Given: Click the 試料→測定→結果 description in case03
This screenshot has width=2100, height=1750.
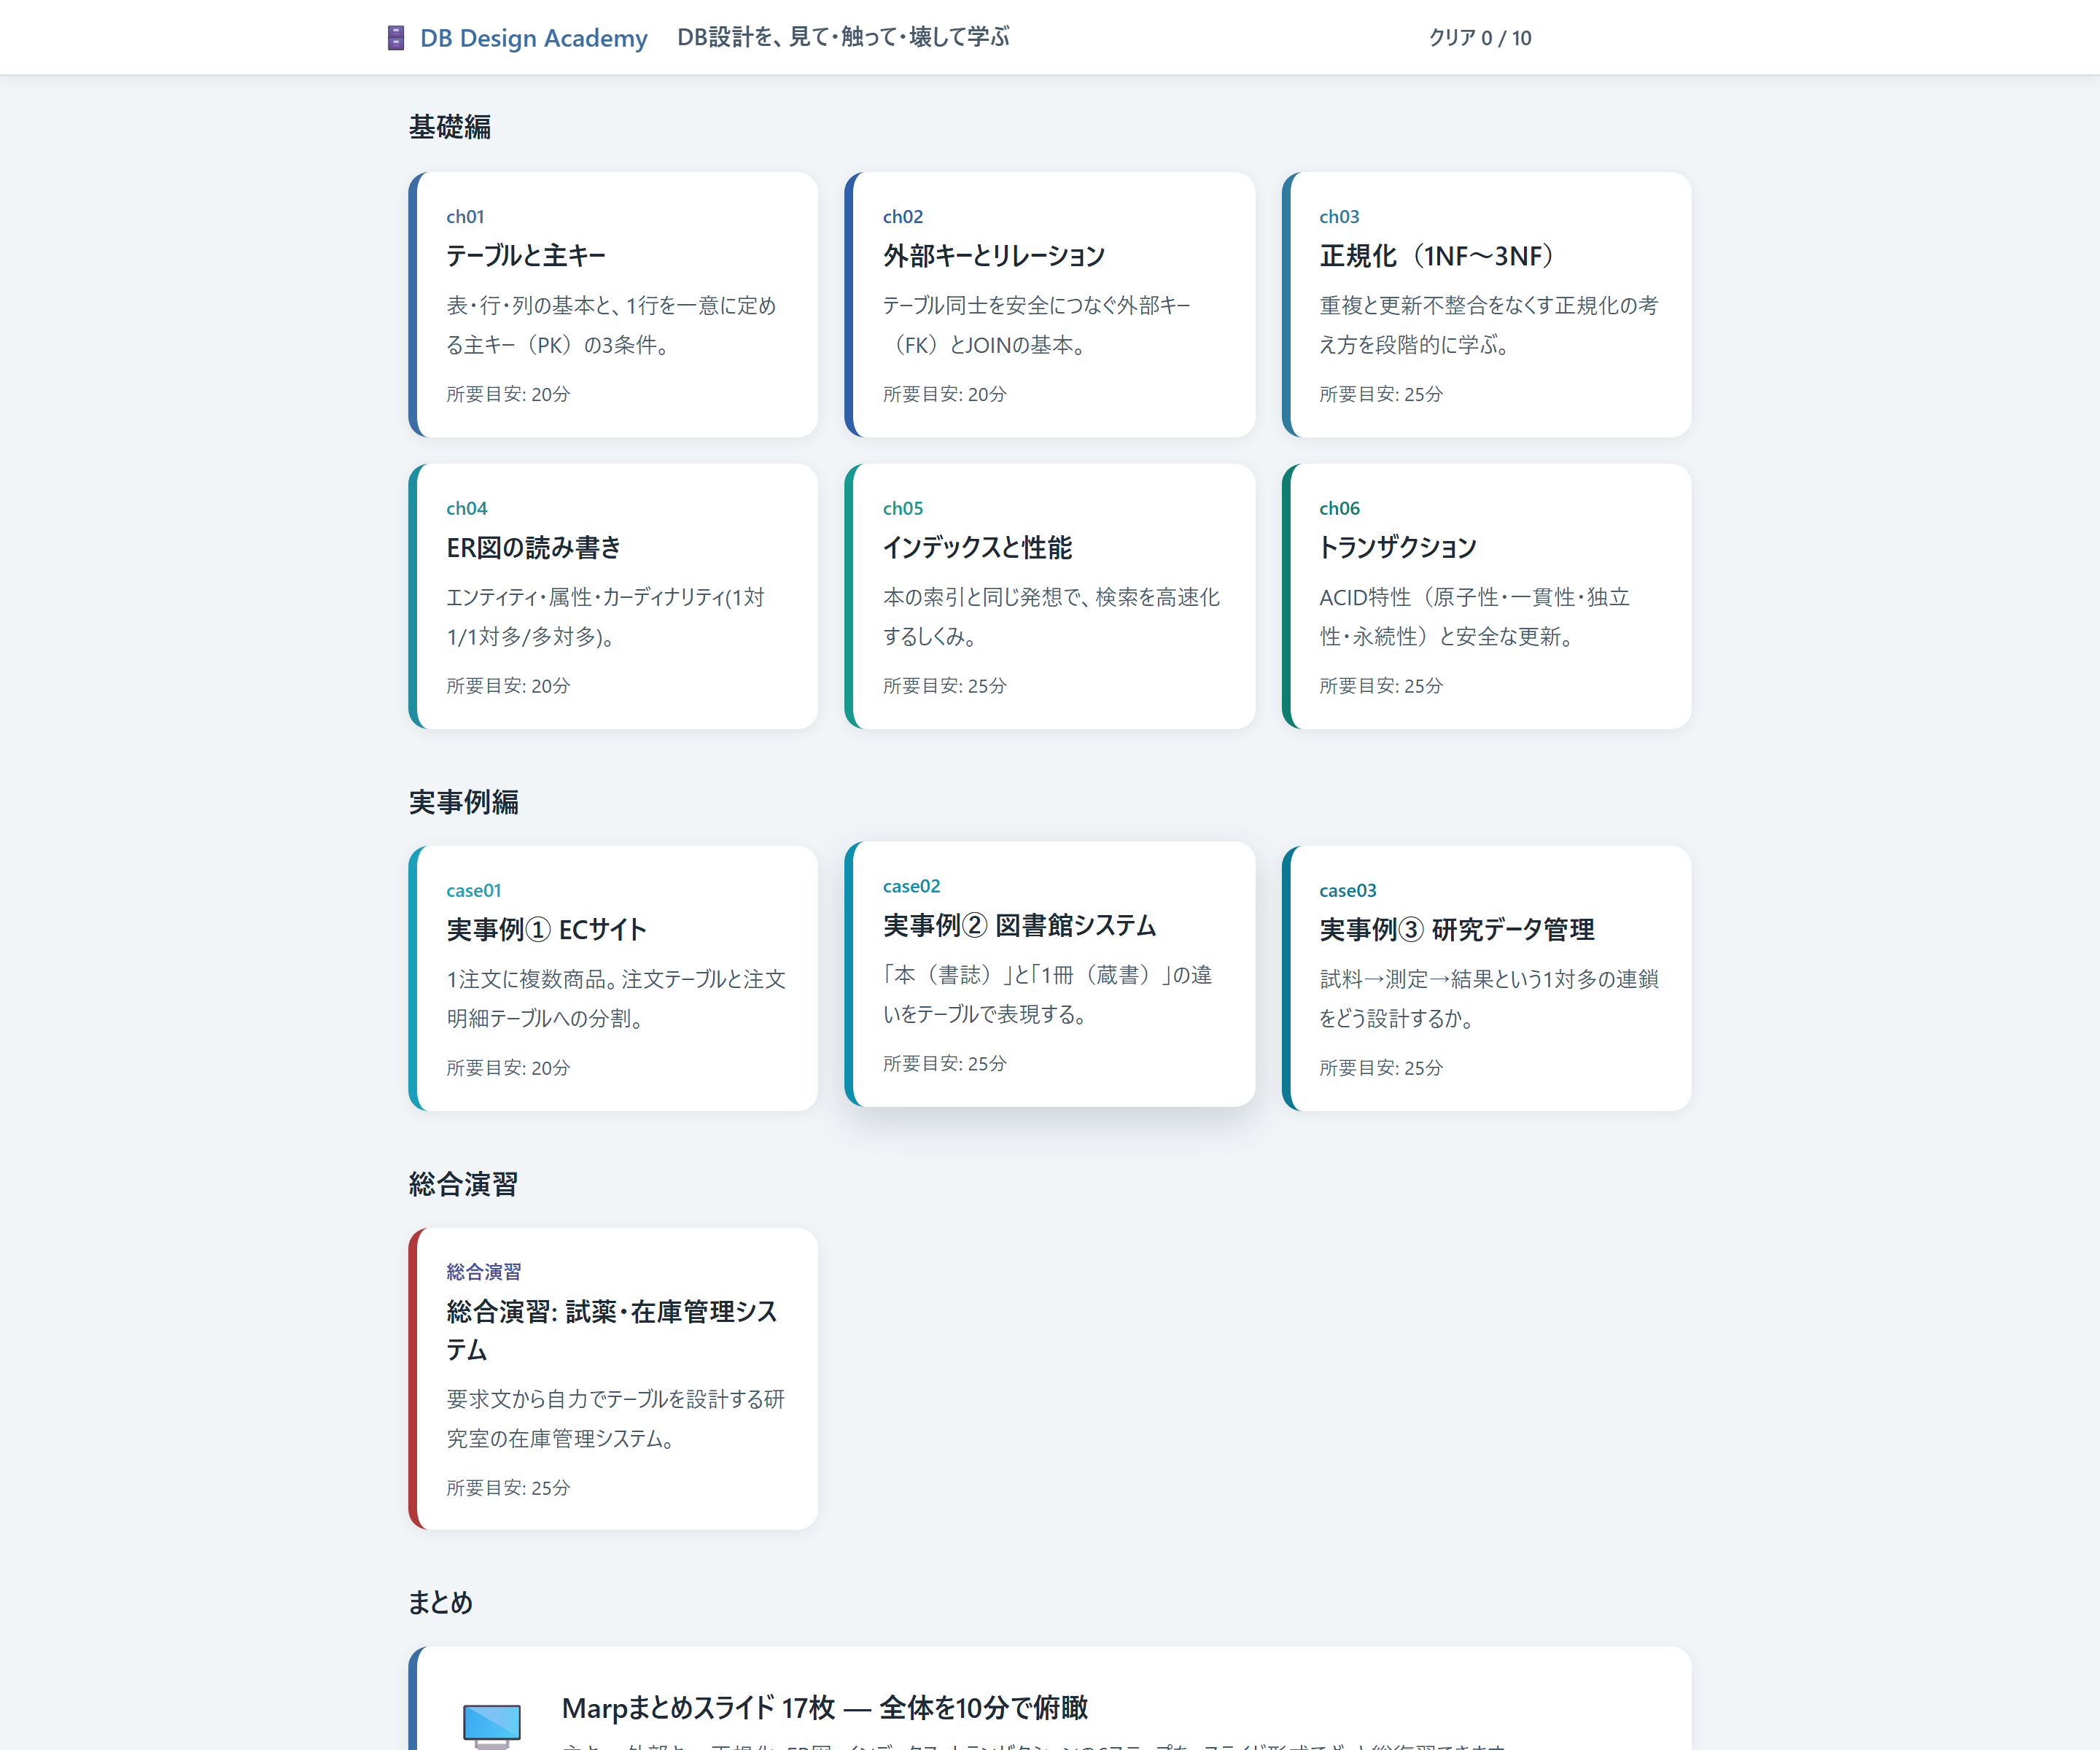Looking at the screenshot, I should pyautogui.click(x=1489, y=999).
